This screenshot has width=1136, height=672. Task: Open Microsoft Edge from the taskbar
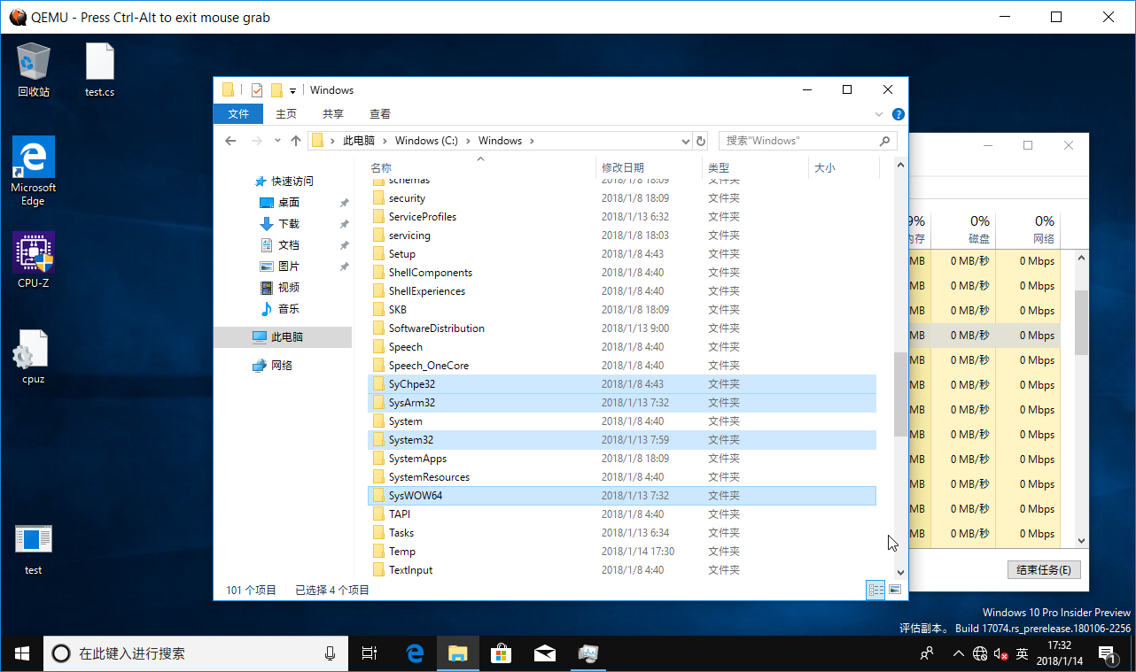(x=414, y=653)
